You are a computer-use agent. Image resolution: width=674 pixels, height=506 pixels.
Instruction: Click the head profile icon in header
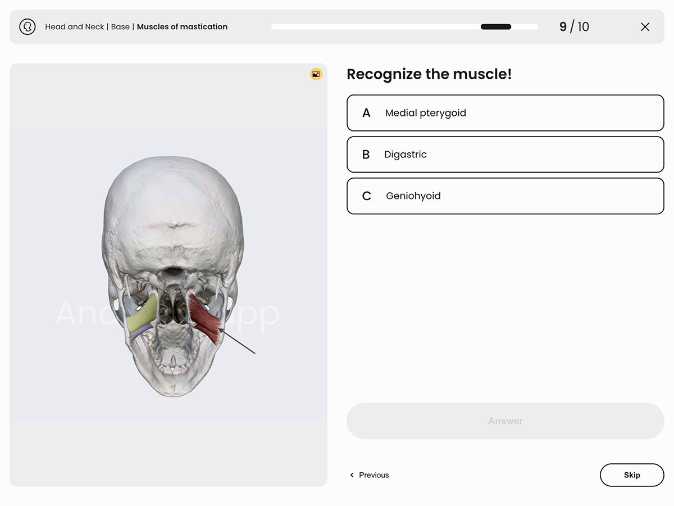(28, 26)
